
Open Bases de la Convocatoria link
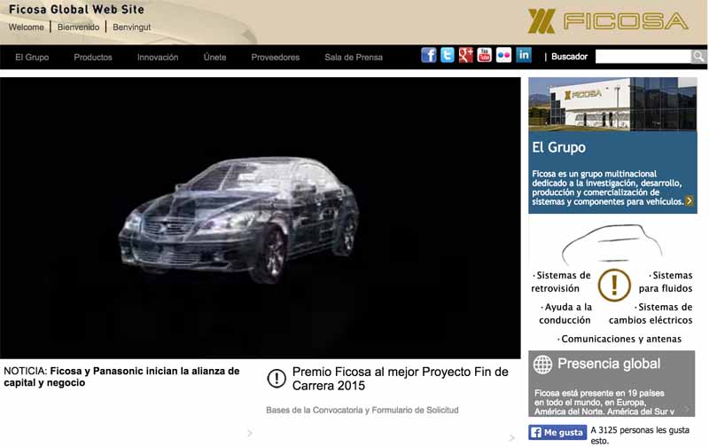pos(362,410)
